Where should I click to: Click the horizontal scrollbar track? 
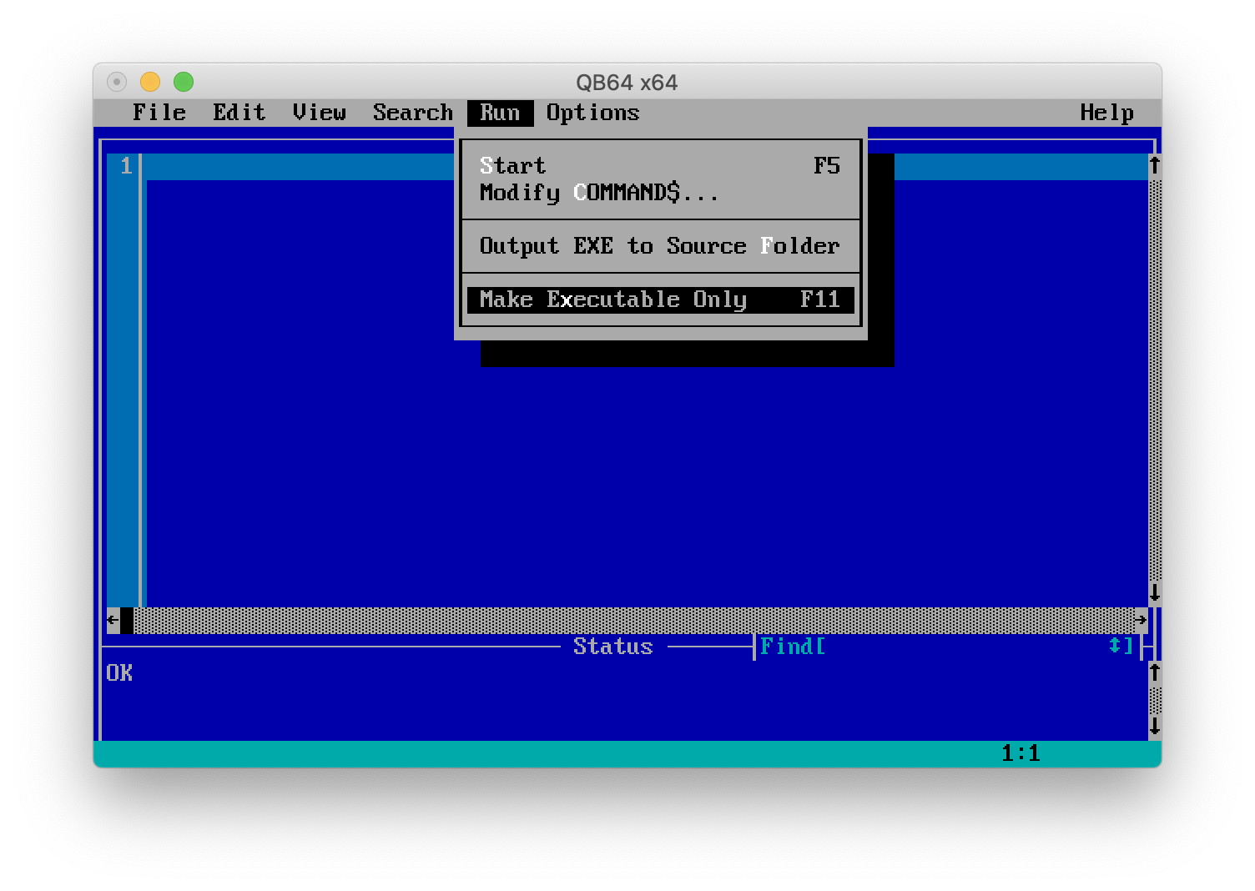(x=634, y=620)
